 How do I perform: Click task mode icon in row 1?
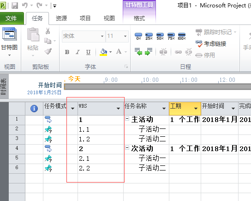tap(48, 120)
